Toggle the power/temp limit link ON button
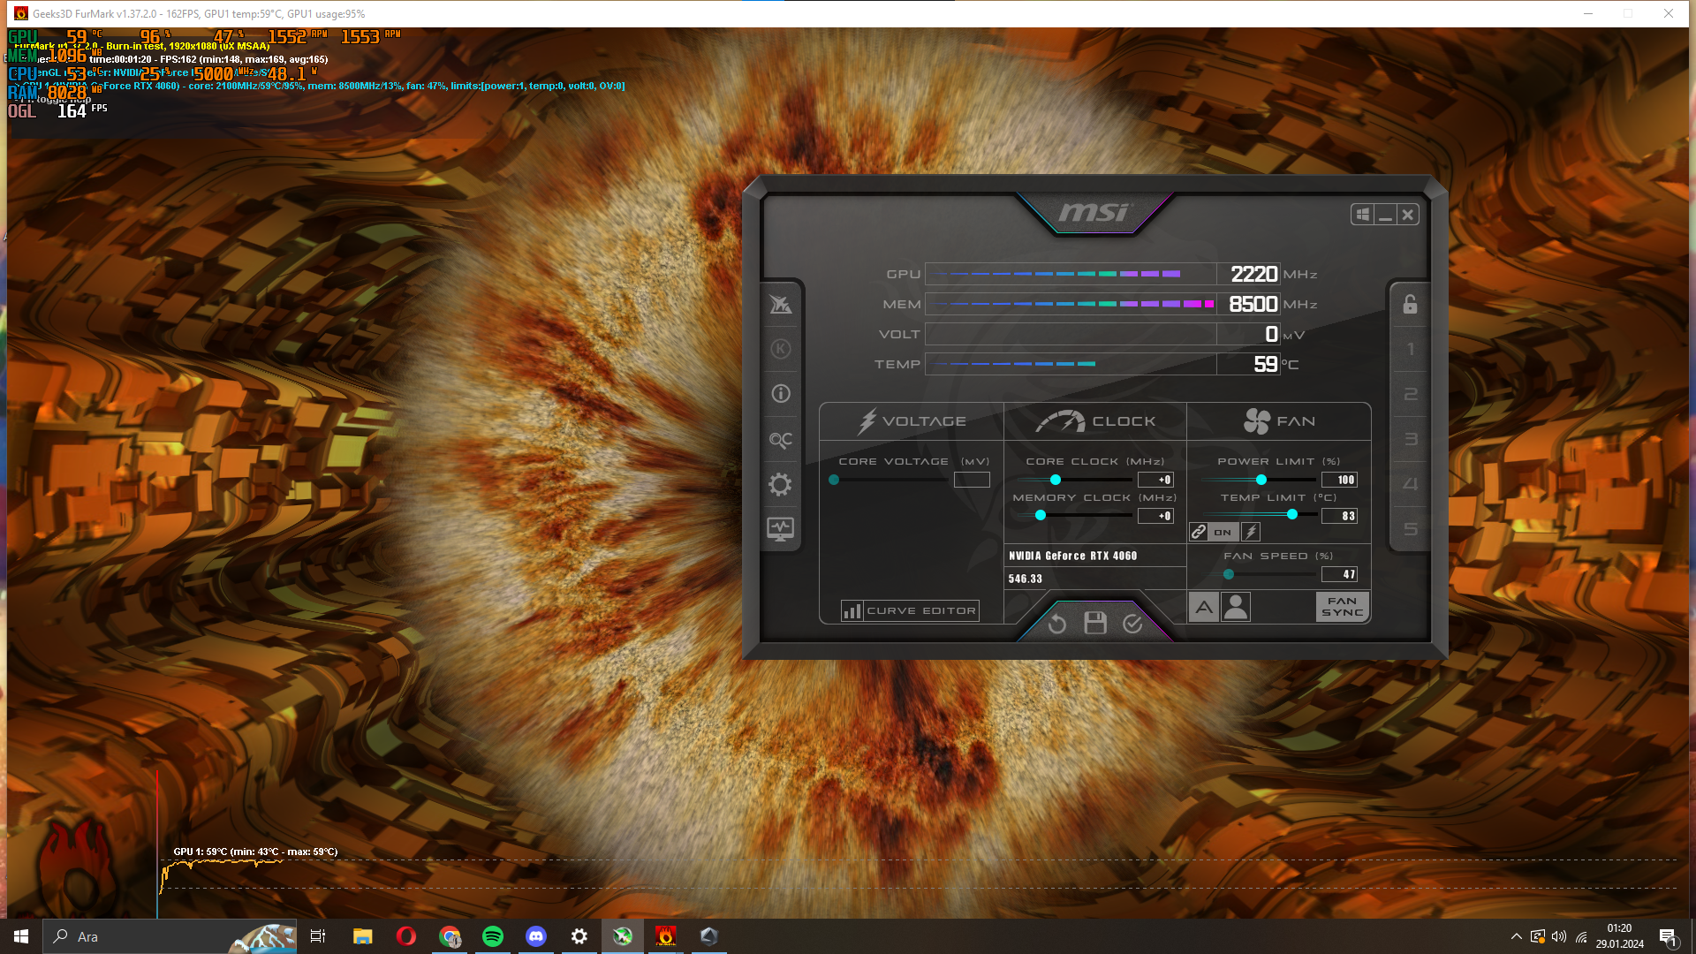This screenshot has height=954, width=1696. (1223, 532)
